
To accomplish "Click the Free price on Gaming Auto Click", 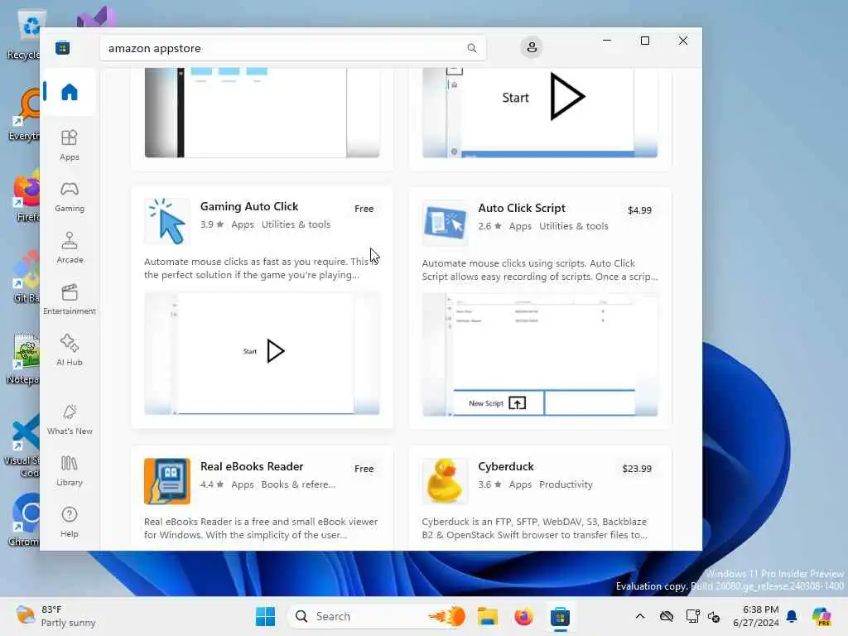I will click(364, 209).
